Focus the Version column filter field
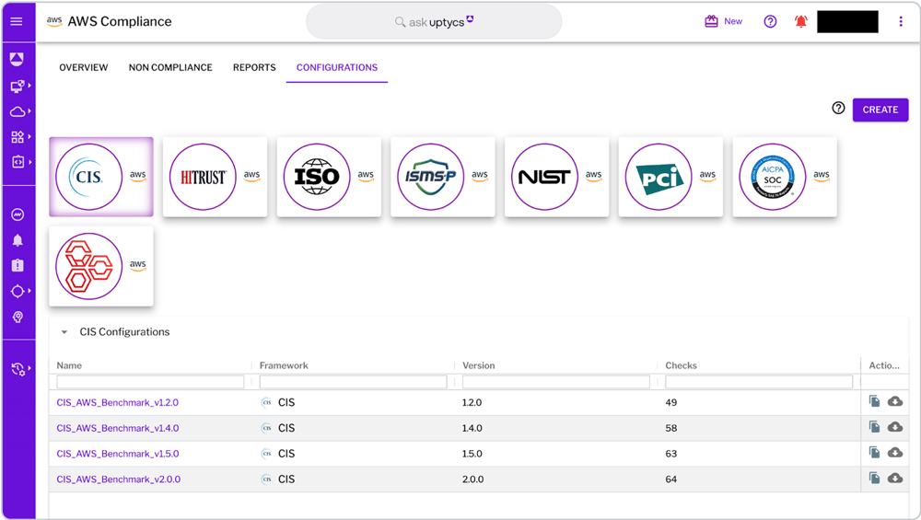 click(x=555, y=382)
